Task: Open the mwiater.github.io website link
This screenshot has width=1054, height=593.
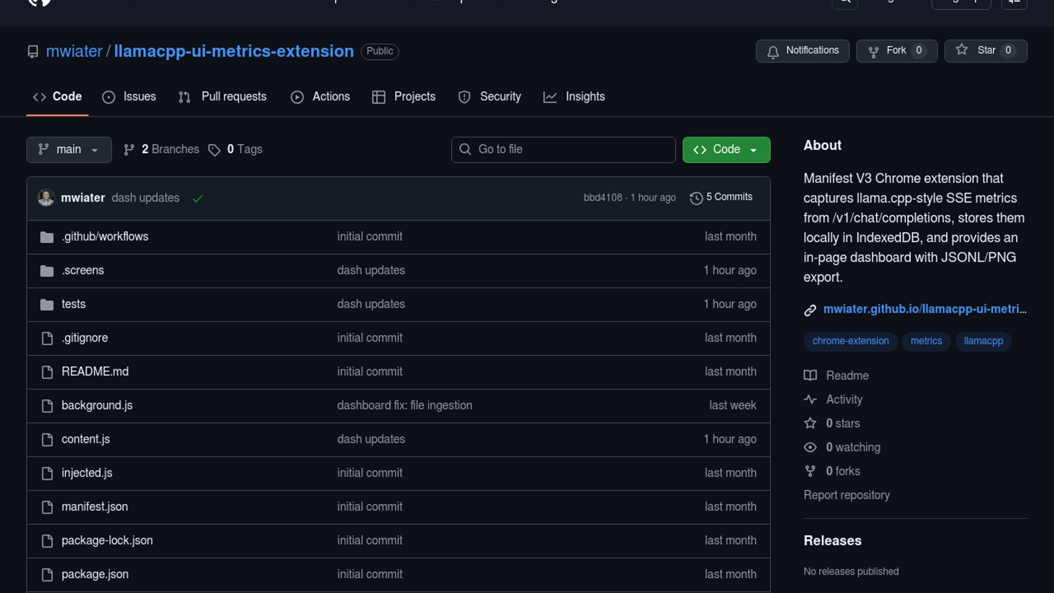Action: coord(924,309)
